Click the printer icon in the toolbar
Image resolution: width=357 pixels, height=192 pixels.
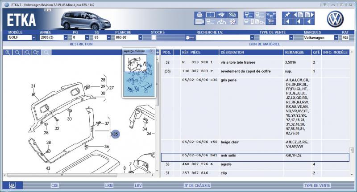(199, 15)
